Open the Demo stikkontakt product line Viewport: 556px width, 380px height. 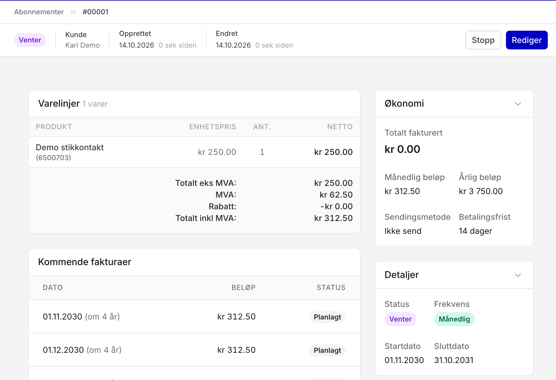70,147
